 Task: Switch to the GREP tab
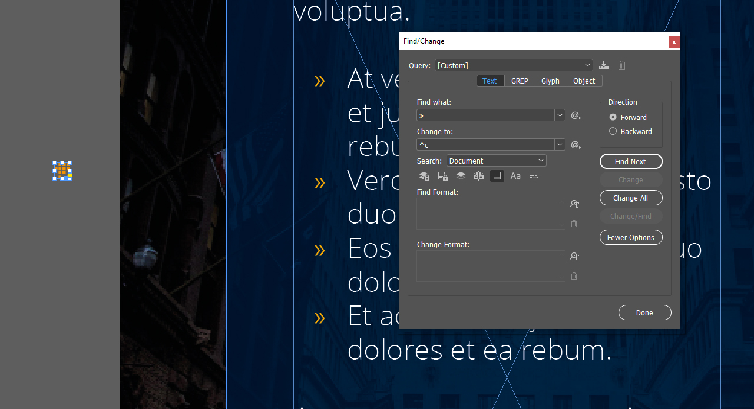pos(520,81)
